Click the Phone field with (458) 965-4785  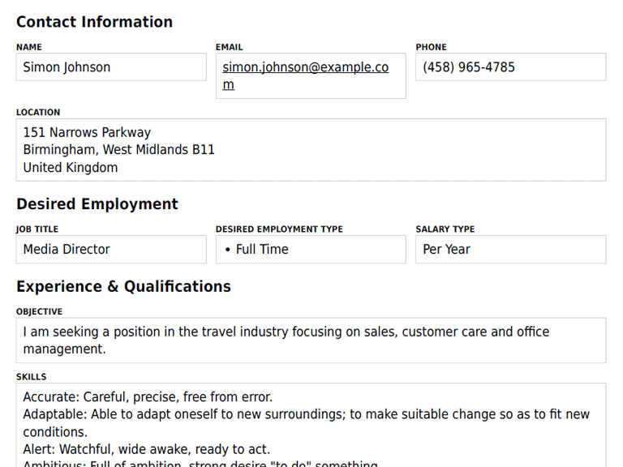(x=510, y=67)
